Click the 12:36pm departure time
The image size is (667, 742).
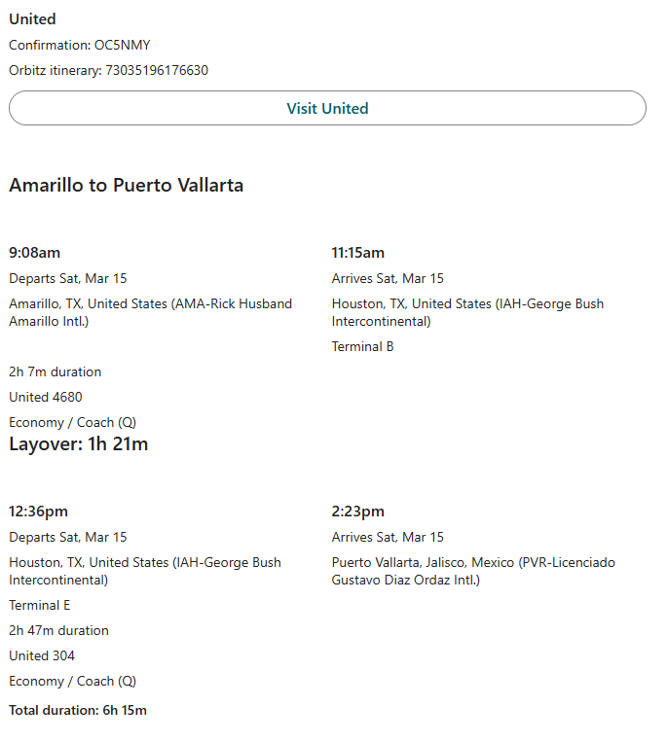38,512
